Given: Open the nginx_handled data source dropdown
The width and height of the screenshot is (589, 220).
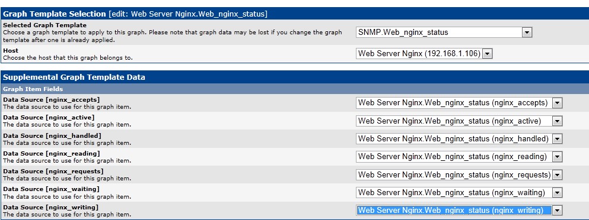Looking at the screenshot, I should click(459, 138).
